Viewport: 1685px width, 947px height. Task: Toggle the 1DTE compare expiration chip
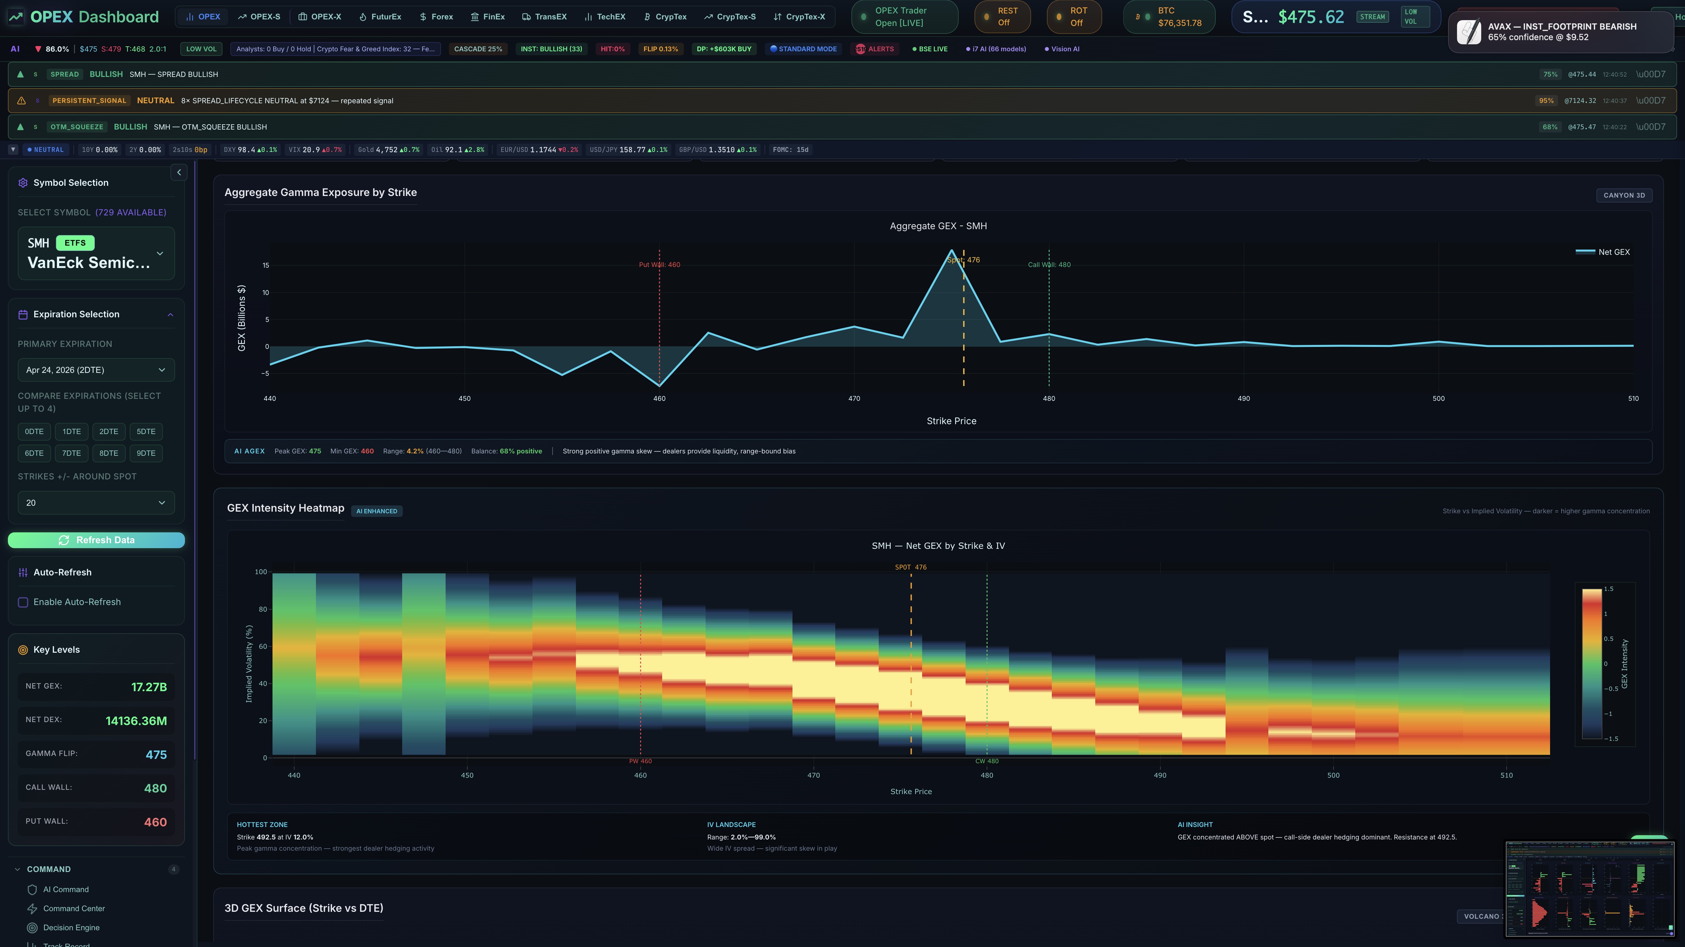71,432
